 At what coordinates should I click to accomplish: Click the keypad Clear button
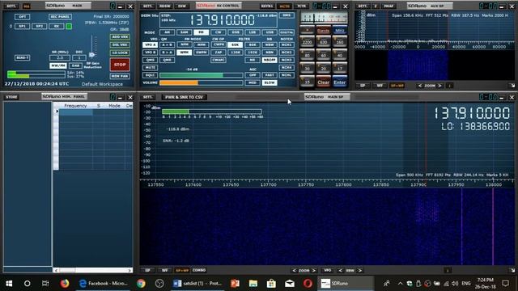[x=324, y=82]
